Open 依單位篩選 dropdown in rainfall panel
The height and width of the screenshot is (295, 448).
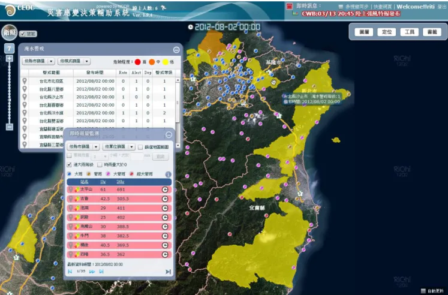(x=119, y=147)
